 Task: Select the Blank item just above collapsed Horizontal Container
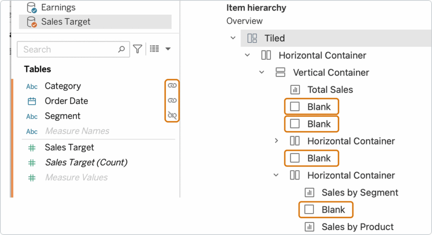311,124
